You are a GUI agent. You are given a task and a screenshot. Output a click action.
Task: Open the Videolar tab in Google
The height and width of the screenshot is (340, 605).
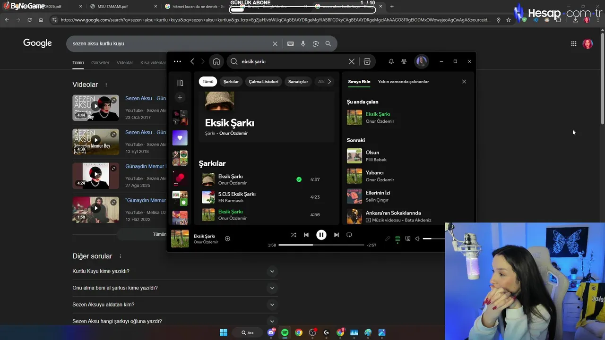coord(125,63)
